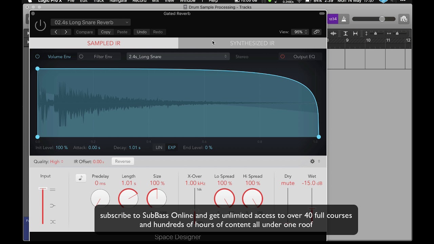Image resolution: width=434 pixels, height=244 pixels.
Task: Click the Wet -15.0 dB value
Action: pos(312,183)
